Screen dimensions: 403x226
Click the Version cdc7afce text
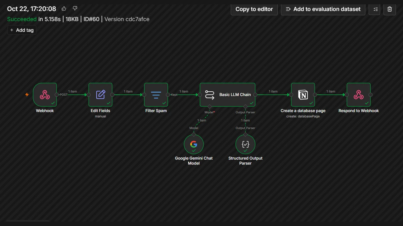coord(127,19)
